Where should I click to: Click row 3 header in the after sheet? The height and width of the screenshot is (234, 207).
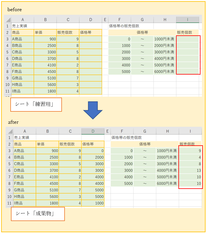click(10, 151)
